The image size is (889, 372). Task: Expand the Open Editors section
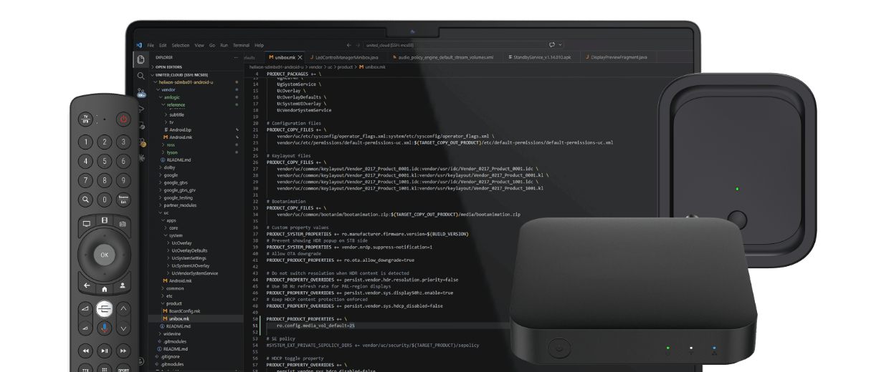[169, 67]
